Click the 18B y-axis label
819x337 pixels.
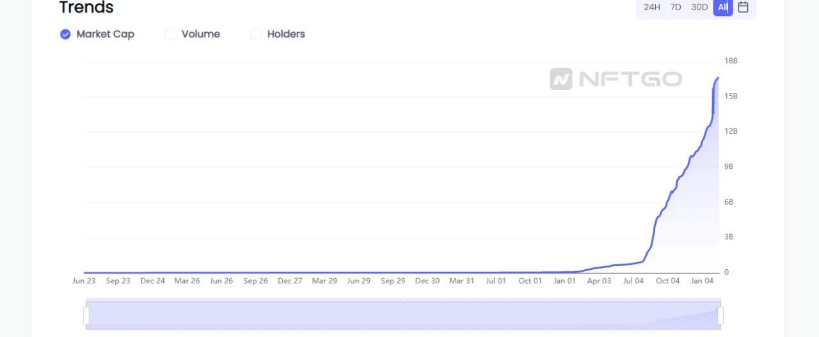[x=731, y=61]
